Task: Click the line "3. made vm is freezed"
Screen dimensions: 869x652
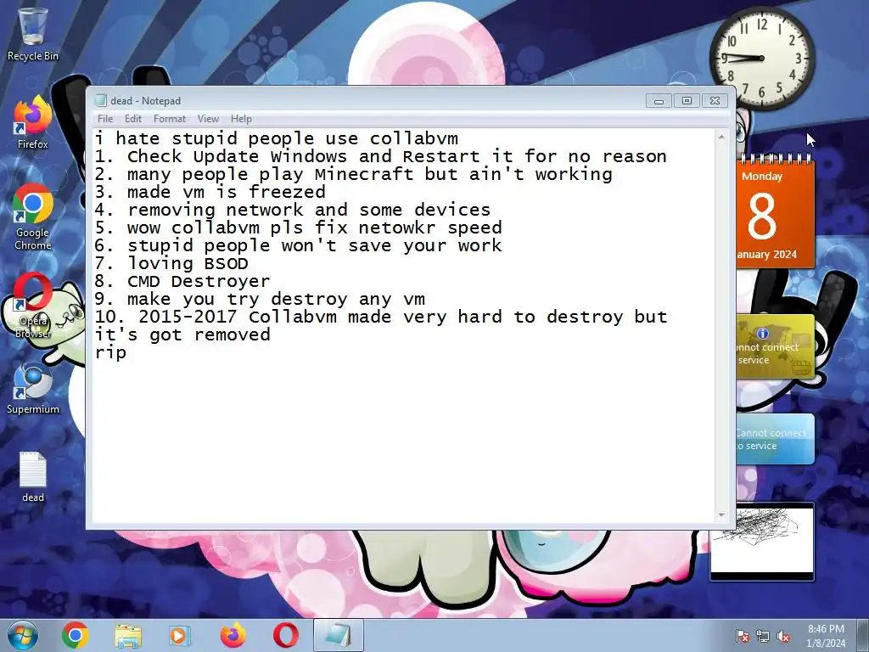Action: pyautogui.click(x=210, y=192)
